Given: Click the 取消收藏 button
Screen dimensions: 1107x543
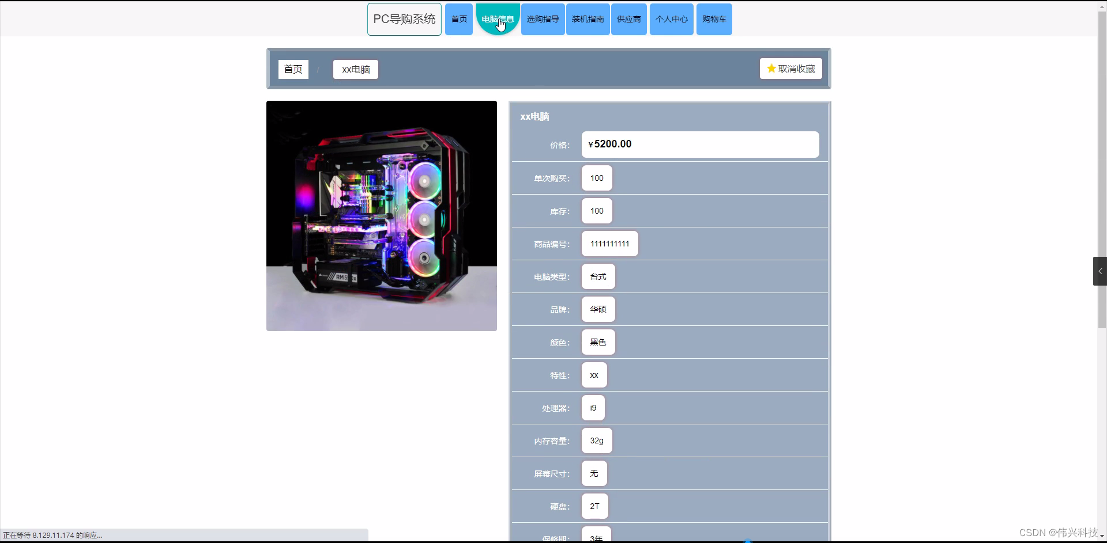Looking at the screenshot, I should coord(790,68).
